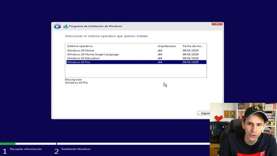277x156 pixels.
Task: Click the Recopilar información step label
Action: click(x=26, y=149)
